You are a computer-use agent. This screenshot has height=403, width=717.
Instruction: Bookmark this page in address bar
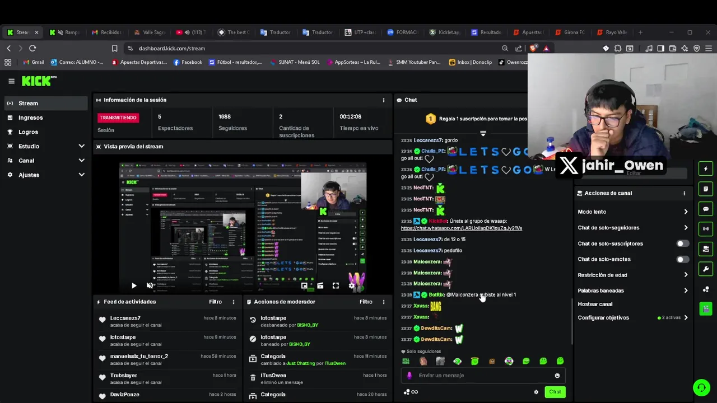point(114,48)
